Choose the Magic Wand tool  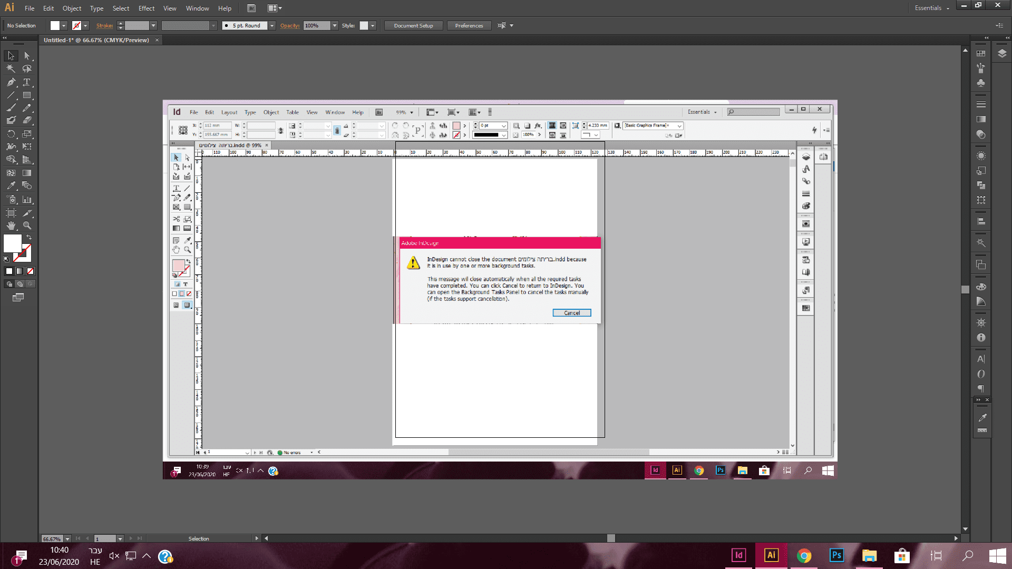click(x=11, y=68)
